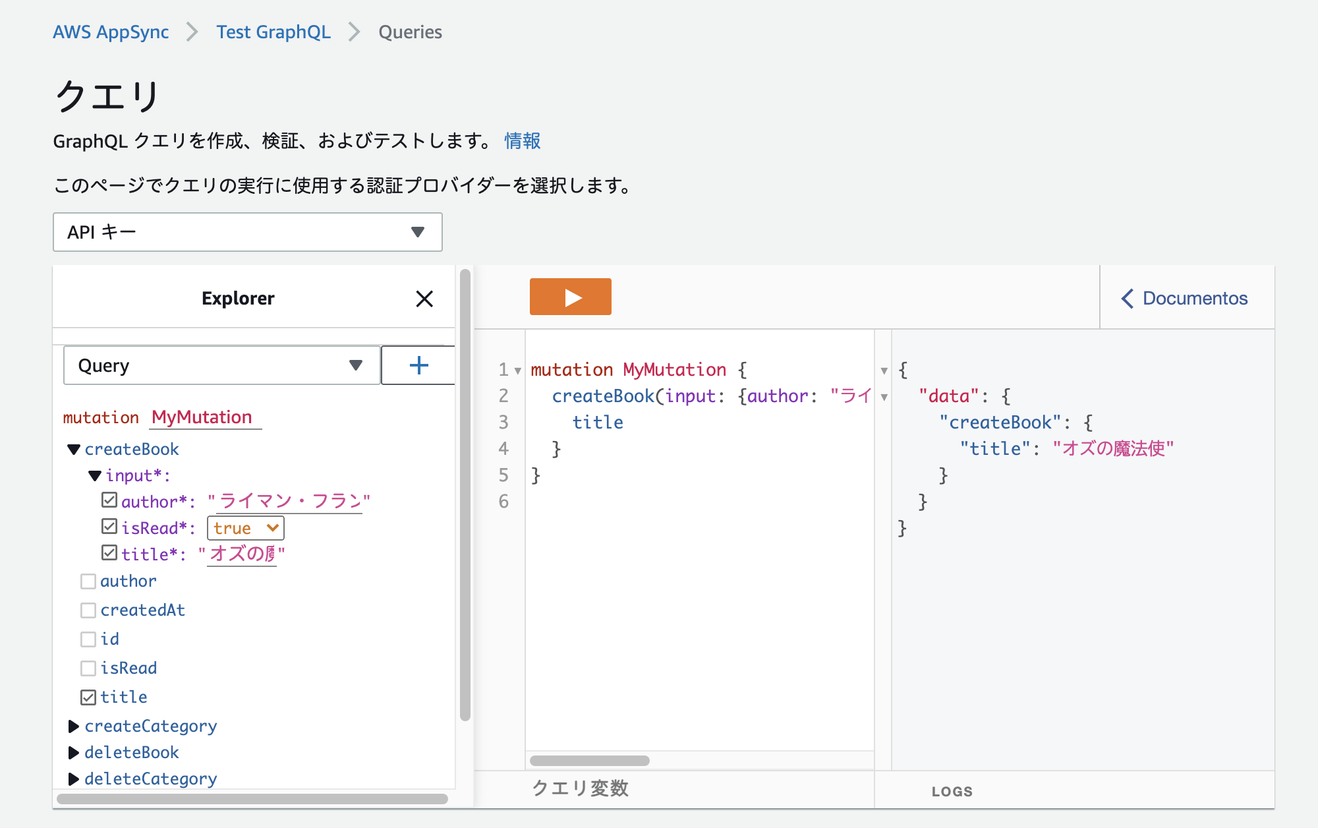Go to the Test GraphQL breadcrumb
The image size is (1318, 828).
pyautogui.click(x=273, y=32)
